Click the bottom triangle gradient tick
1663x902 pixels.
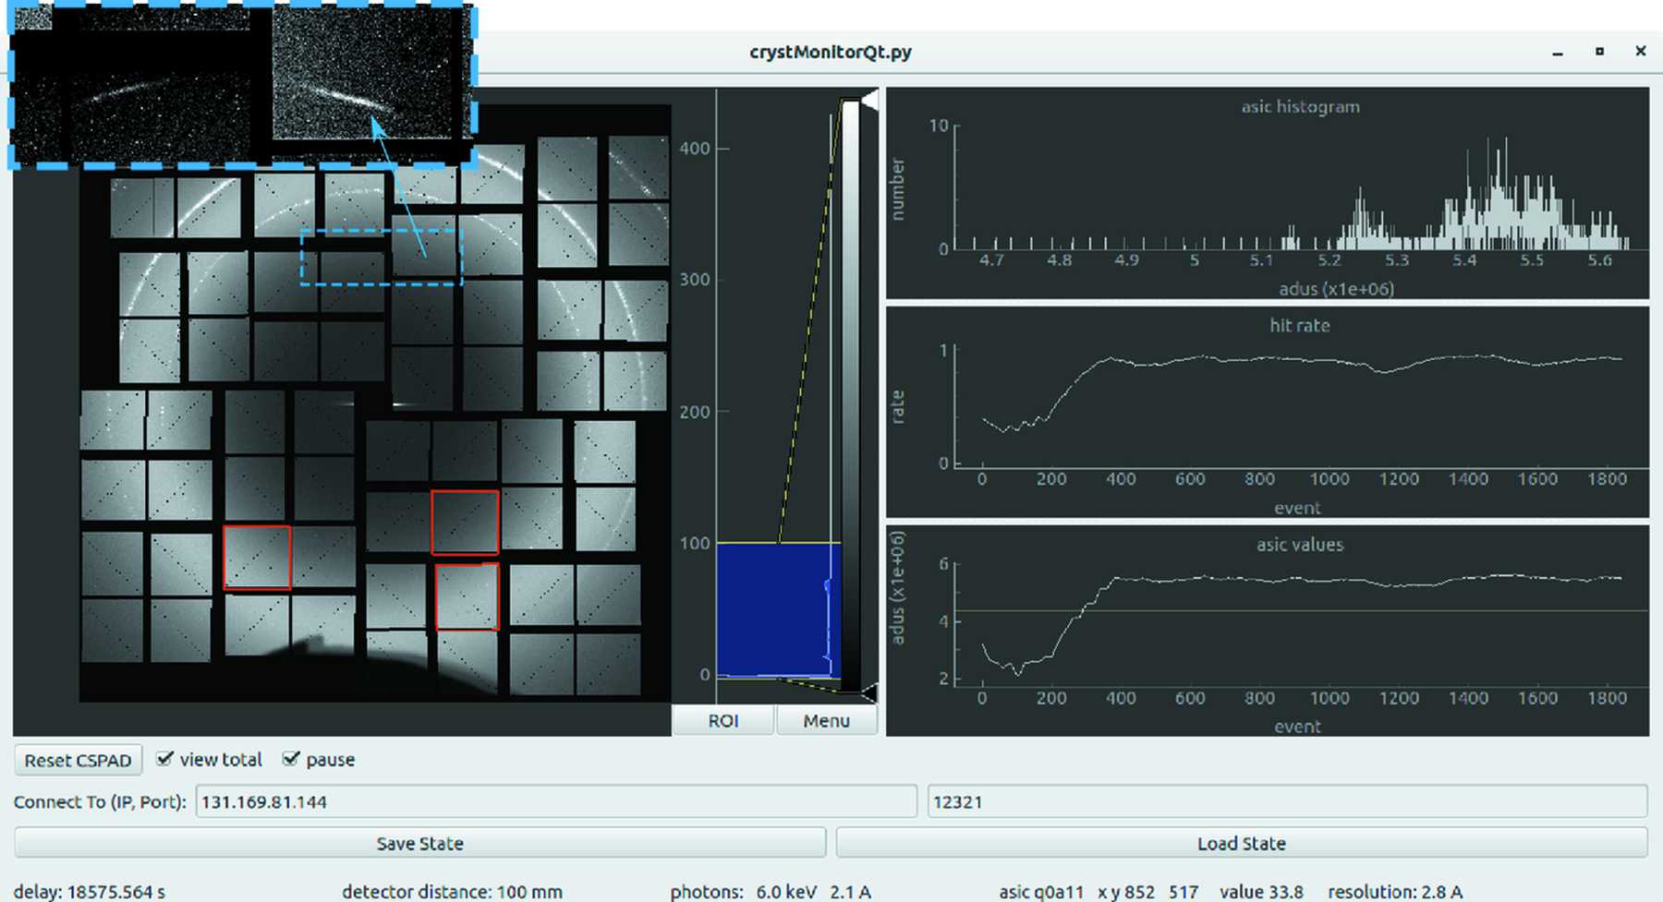(869, 692)
